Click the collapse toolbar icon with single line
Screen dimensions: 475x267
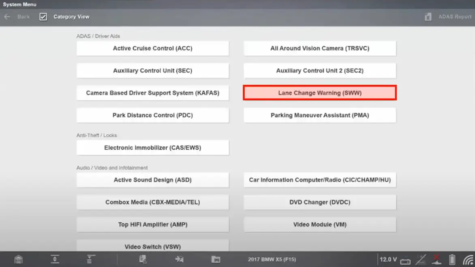tap(55, 259)
